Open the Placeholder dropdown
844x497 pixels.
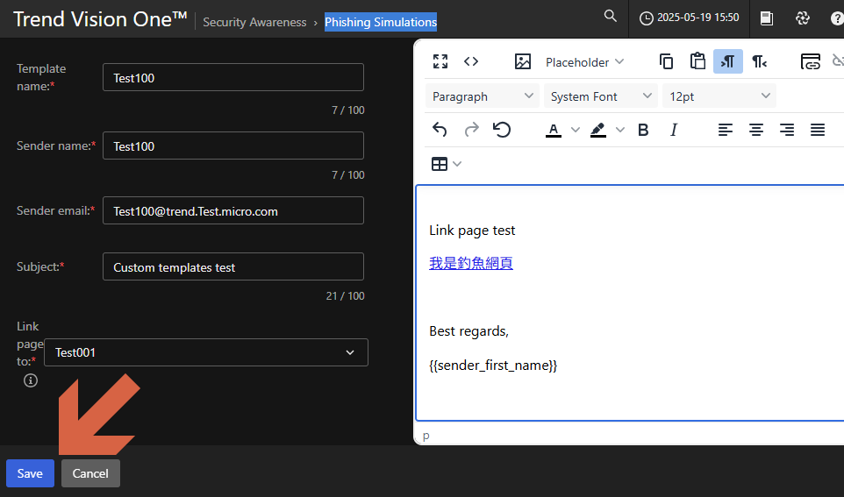pyautogui.click(x=584, y=61)
